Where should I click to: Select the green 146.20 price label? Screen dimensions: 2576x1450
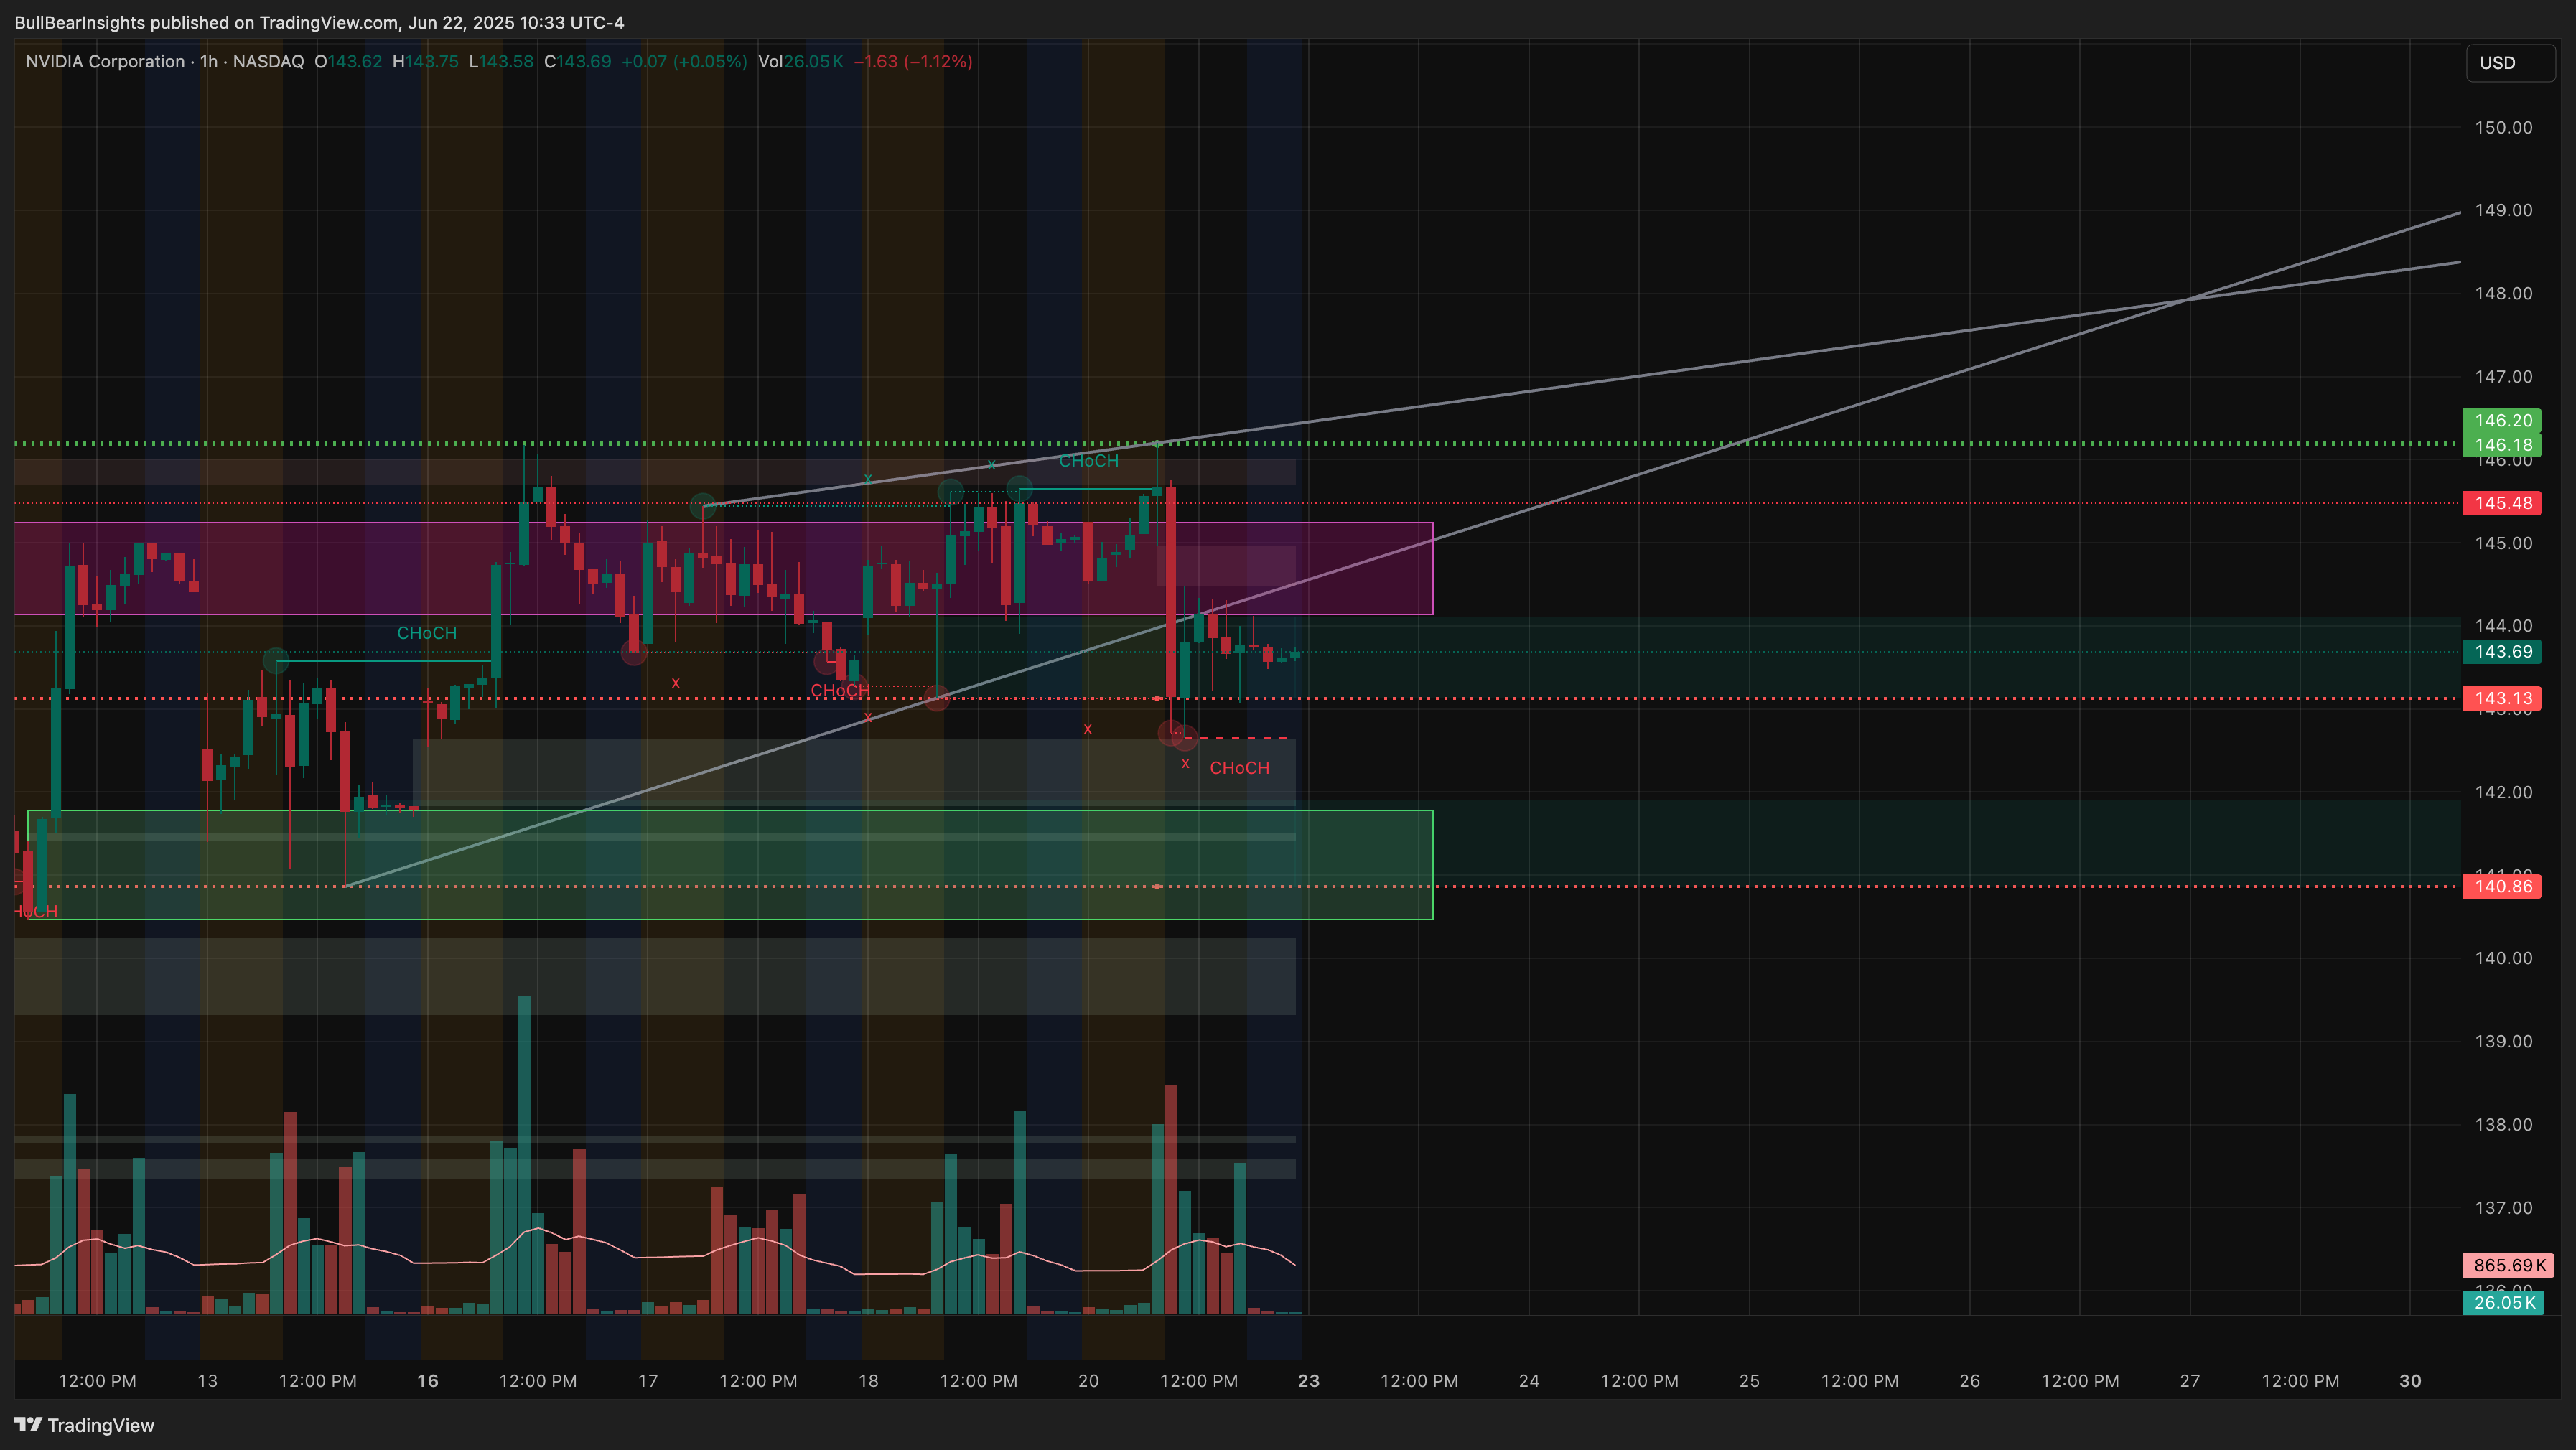(2501, 420)
